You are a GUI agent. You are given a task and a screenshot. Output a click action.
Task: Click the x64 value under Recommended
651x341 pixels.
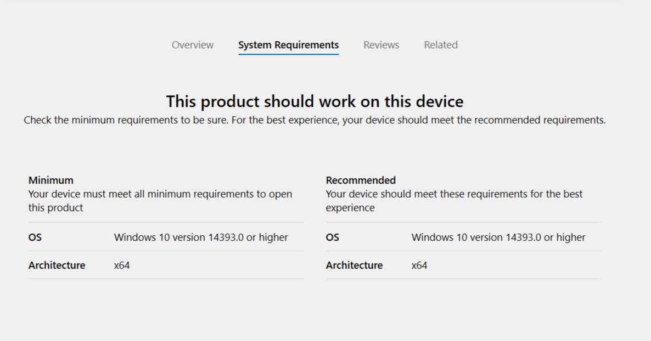(x=419, y=265)
